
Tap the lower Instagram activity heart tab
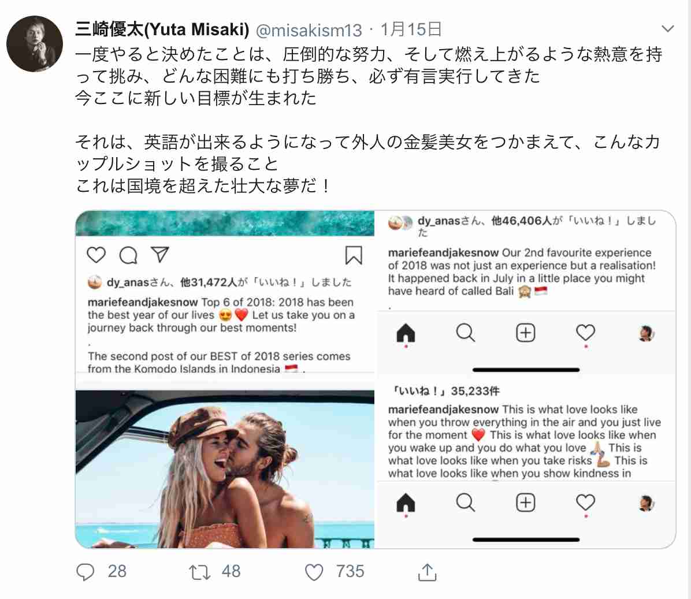pyautogui.click(x=585, y=502)
